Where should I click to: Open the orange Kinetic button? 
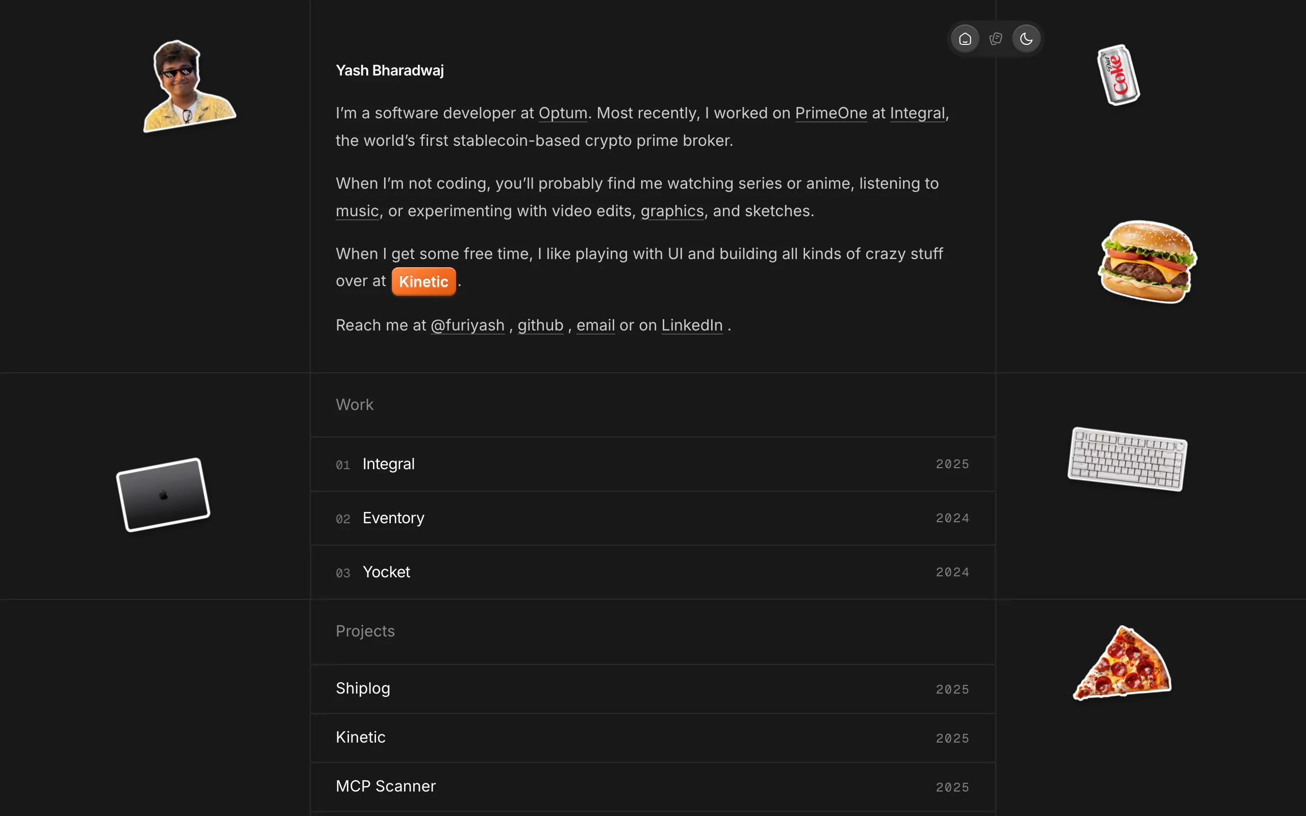click(x=423, y=282)
